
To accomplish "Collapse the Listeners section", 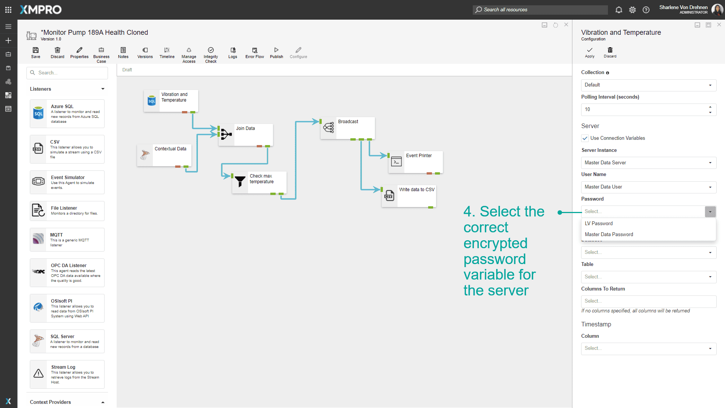I will point(103,89).
